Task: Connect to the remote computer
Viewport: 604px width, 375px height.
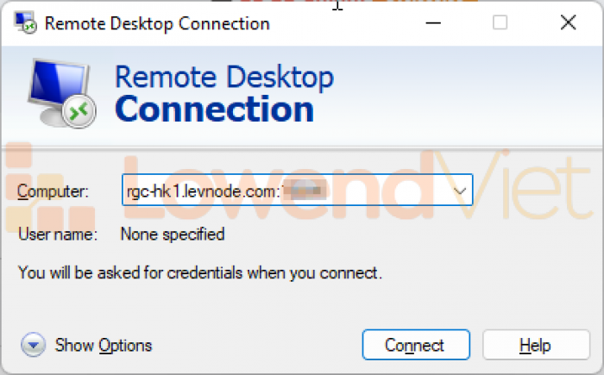Action: click(416, 345)
